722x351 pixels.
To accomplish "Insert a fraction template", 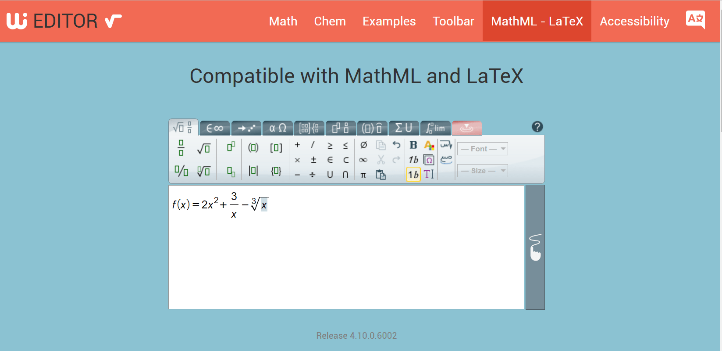I will pos(181,148).
